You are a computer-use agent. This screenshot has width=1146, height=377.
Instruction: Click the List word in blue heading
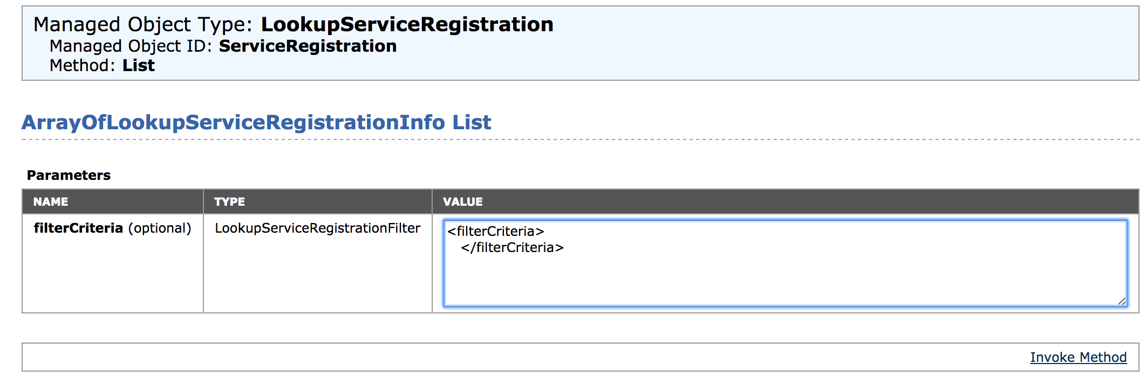tap(472, 122)
